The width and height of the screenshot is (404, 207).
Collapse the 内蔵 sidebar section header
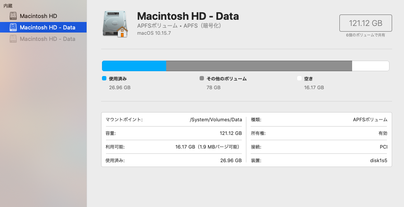8,6
